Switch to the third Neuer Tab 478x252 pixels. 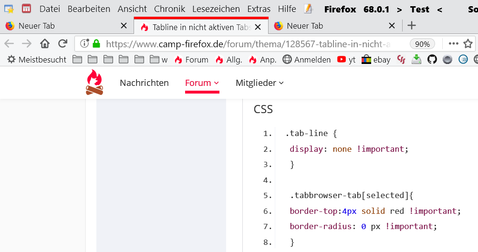335,26
